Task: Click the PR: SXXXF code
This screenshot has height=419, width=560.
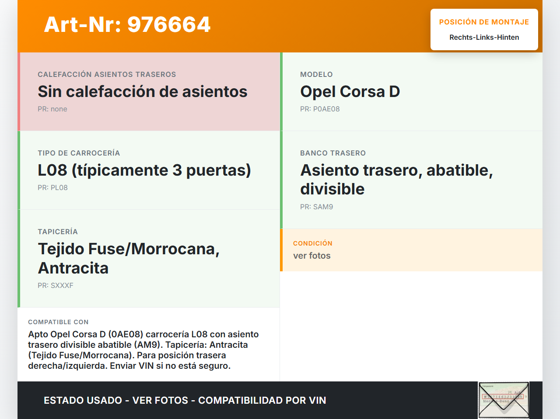Action: pos(56,286)
